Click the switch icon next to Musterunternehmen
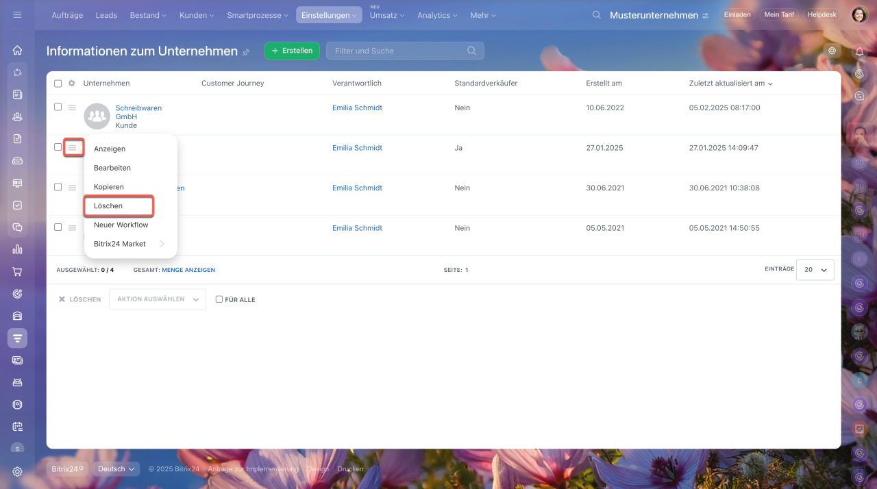 click(x=706, y=16)
